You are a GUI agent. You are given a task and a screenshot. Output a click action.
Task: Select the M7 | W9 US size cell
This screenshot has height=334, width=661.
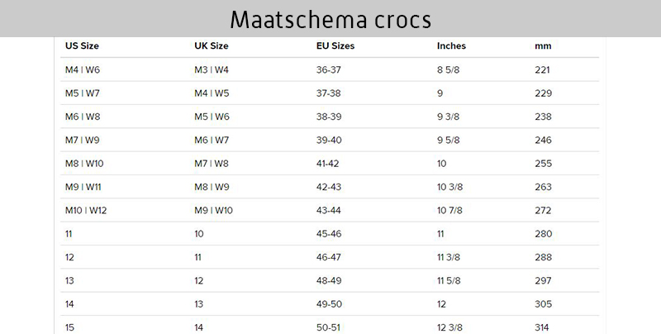click(81, 141)
